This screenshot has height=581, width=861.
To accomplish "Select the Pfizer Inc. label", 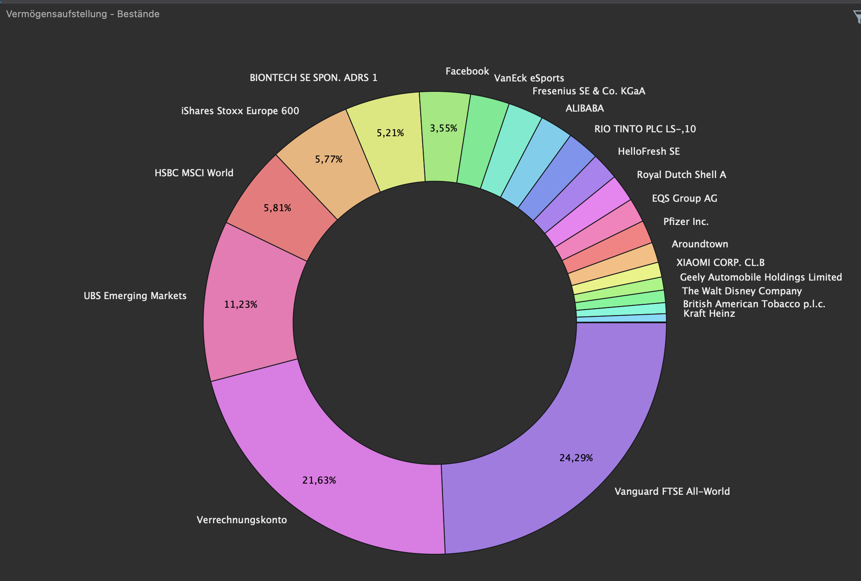I will [x=685, y=222].
